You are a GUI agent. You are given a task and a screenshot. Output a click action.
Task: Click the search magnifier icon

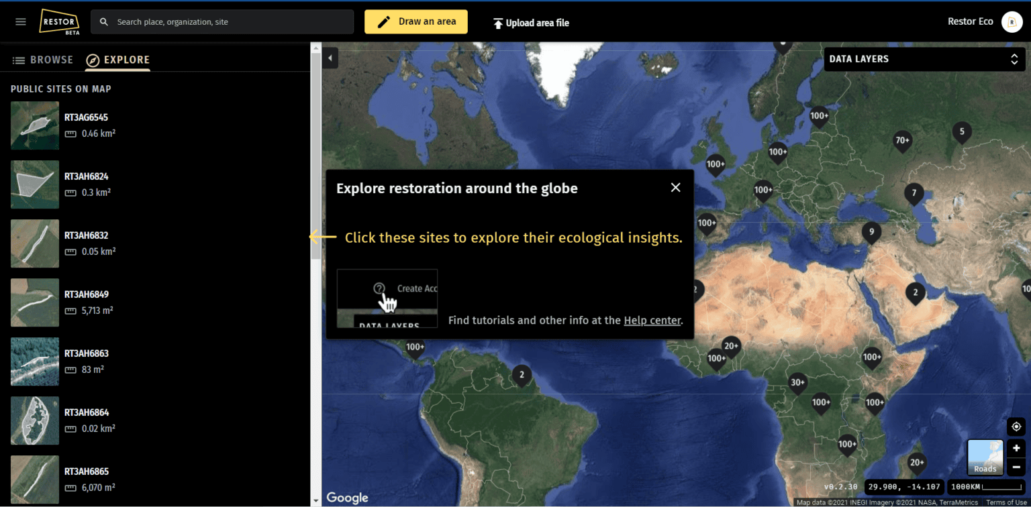coord(103,21)
